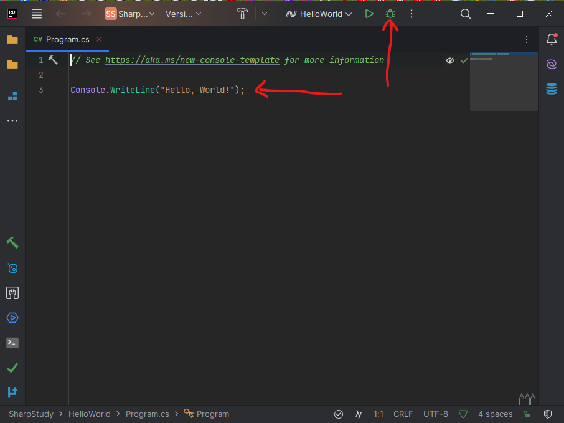Navigate forward with the right arrow
Screen dimensions: 564x423
click(x=86, y=14)
